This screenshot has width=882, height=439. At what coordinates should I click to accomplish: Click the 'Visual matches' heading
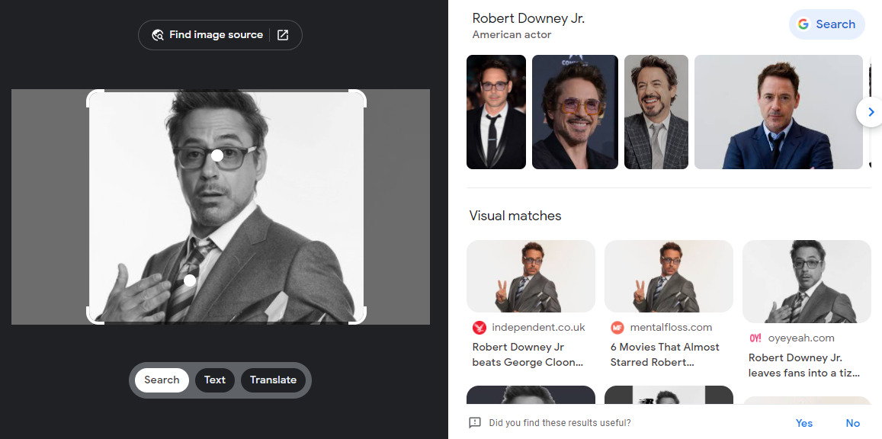tap(515, 216)
